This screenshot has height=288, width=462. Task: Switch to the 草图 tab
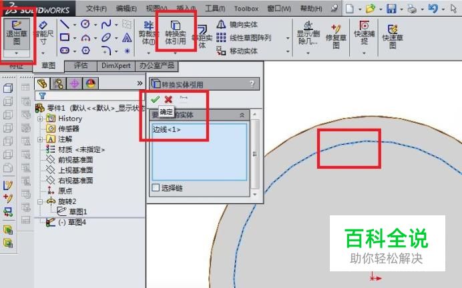[48, 65]
